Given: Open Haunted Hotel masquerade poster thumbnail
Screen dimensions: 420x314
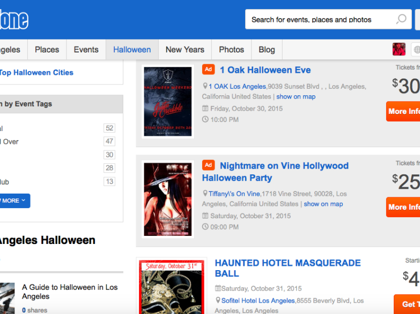Looking at the screenshot, I should tap(172, 286).
